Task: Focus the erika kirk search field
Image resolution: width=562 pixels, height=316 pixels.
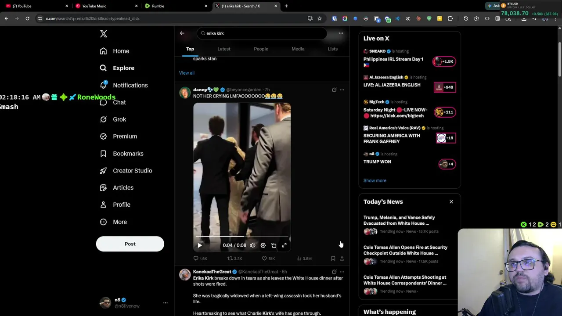Action: coord(262,33)
